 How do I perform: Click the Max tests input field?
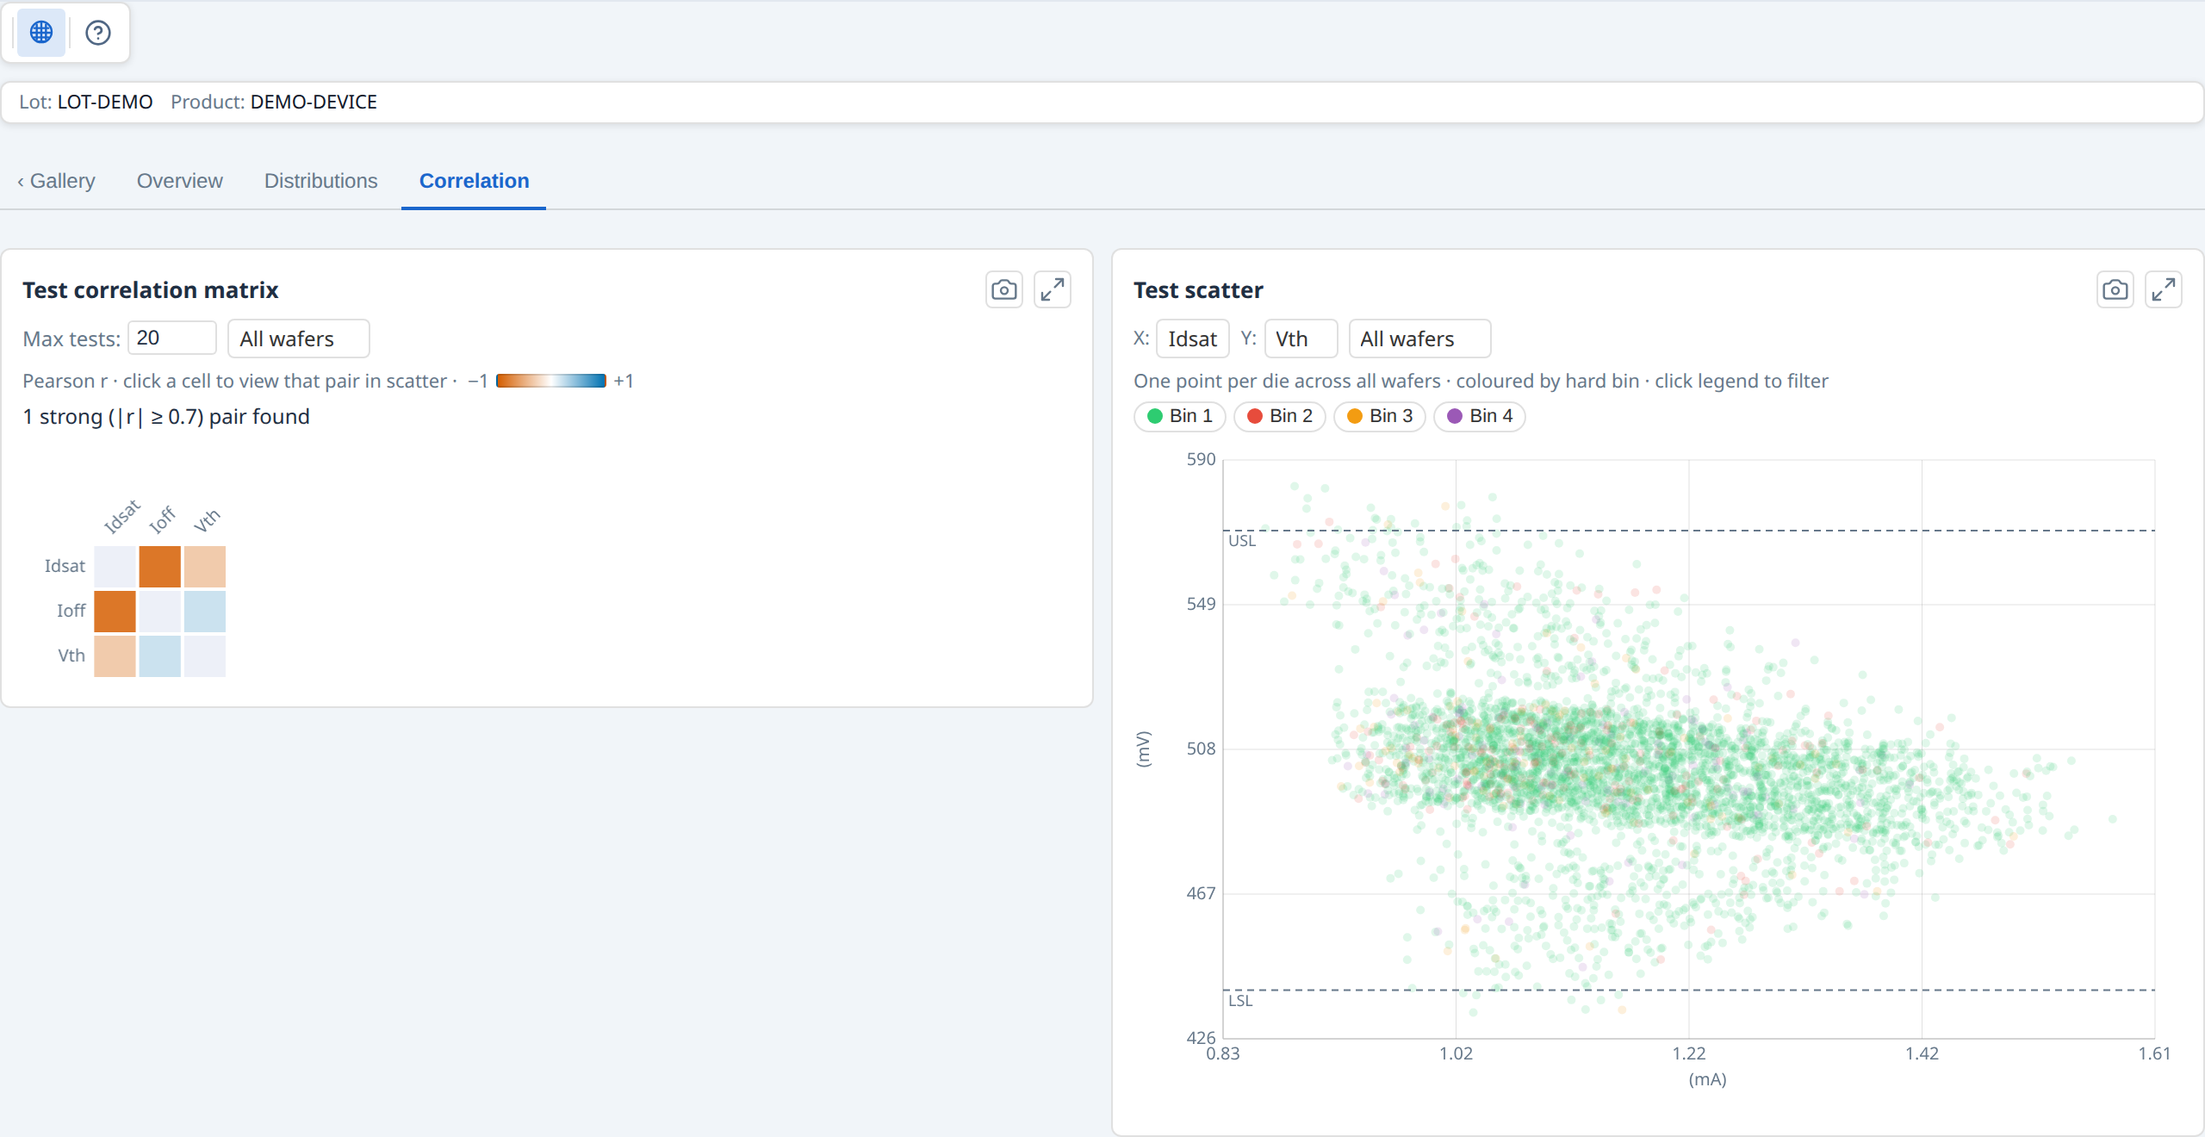point(171,338)
